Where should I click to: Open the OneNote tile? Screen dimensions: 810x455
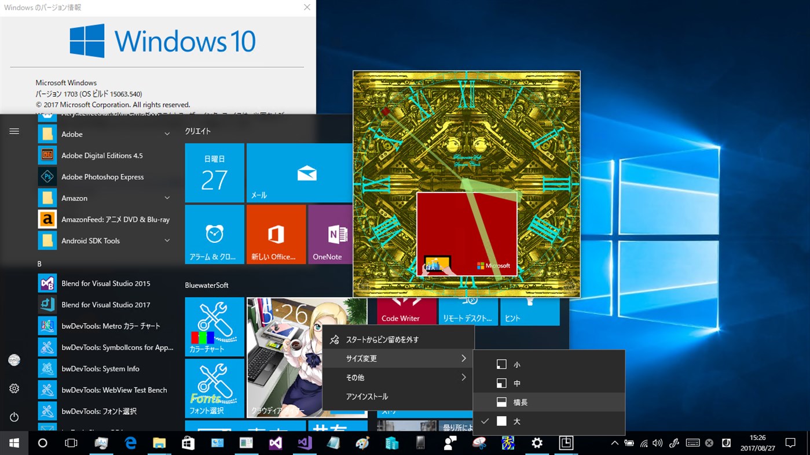point(331,234)
